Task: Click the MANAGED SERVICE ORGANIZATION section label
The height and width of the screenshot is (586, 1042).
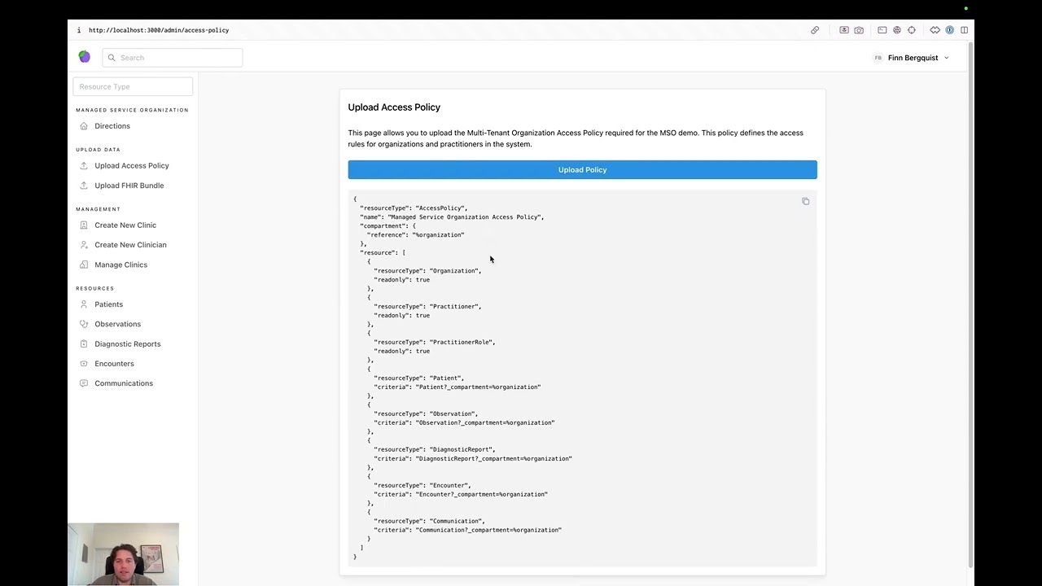Action: (132, 110)
